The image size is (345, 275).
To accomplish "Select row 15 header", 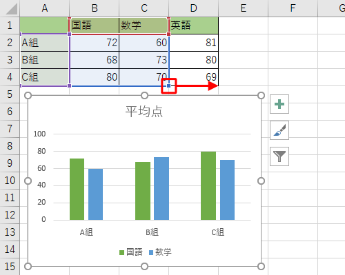I will pyautogui.click(x=10, y=267).
